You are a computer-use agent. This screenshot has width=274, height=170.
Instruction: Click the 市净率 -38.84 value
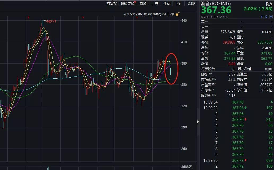[230, 90]
